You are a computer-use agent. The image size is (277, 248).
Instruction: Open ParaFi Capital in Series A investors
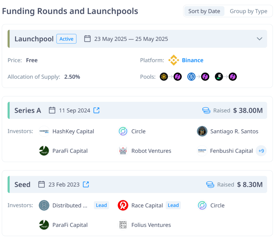[70, 151]
